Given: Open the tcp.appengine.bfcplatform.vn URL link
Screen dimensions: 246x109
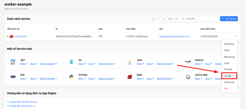Looking at the screenshot, I should coord(175,37).
